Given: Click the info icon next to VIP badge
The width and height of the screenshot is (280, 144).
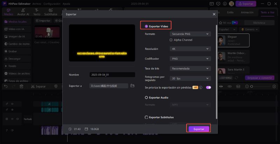Looking at the screenshot, I should click(201, 88).
